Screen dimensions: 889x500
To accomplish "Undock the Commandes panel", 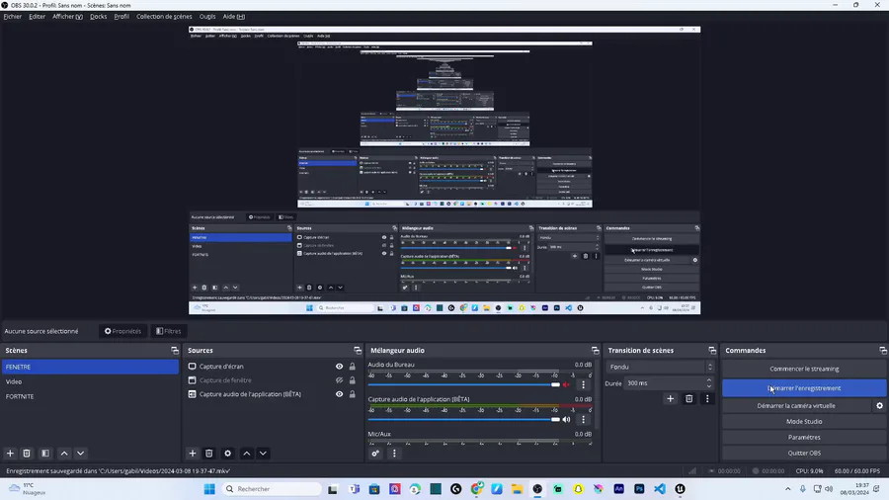I will [x=883, y=351].
